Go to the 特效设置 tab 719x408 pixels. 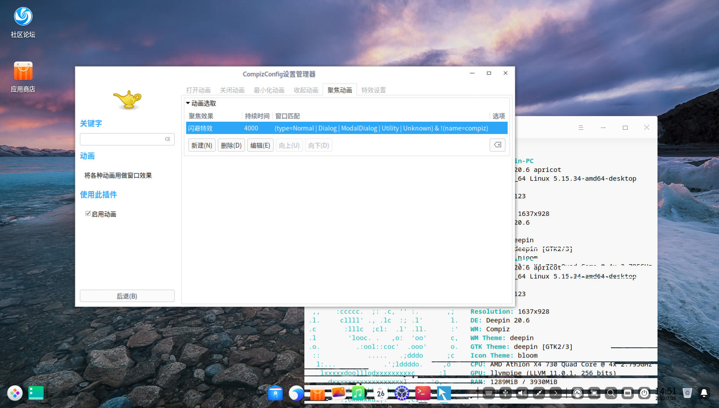tap(374, 90)
